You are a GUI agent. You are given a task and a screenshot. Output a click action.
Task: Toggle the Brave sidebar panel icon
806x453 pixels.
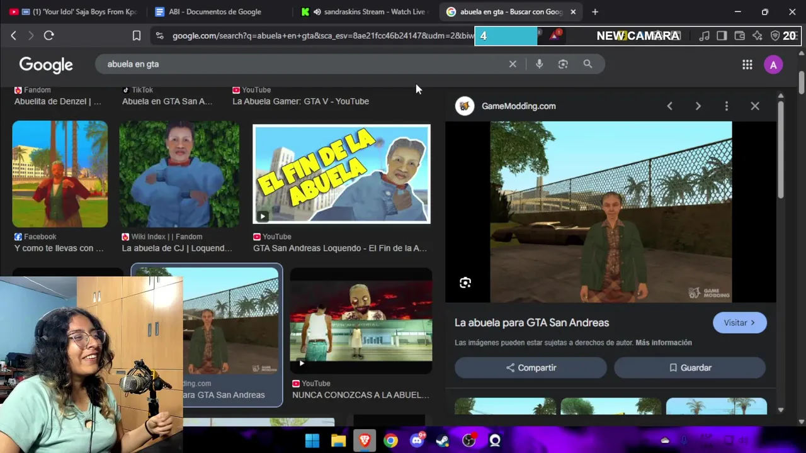(x=722, y=36)
